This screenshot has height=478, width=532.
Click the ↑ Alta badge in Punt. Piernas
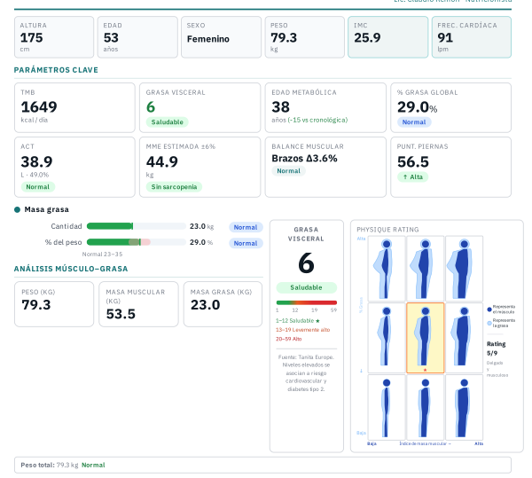(x=412, y=177)
